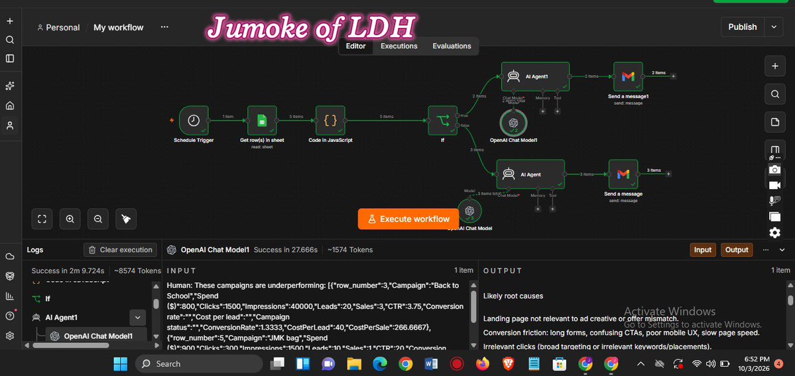Open the insights bar chart icon
Viewport: 795px width, 376px height.
click(x=10, y=296)
